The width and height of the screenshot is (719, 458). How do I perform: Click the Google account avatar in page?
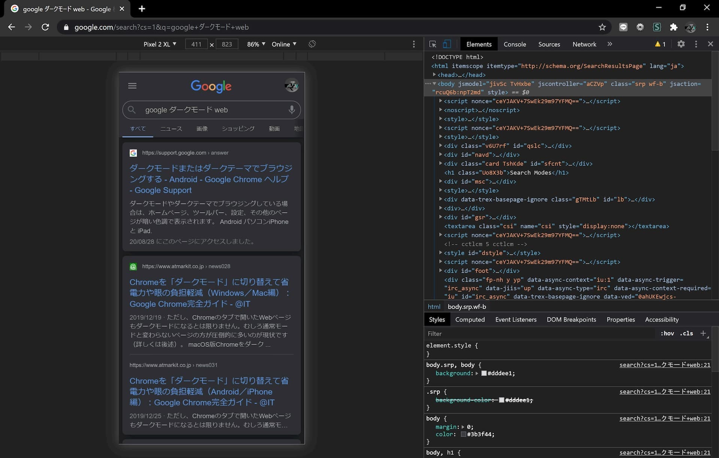291,86
